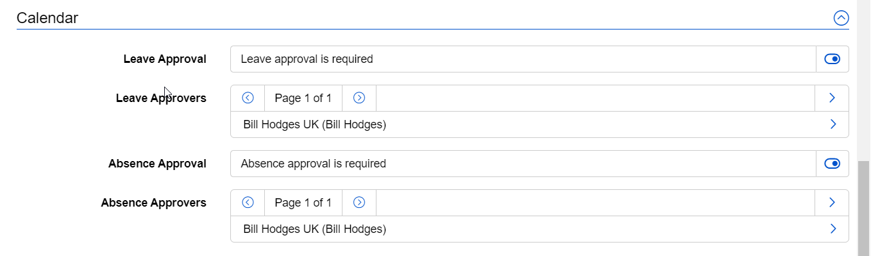The width and height of the screenshot is (896, 256).
Task: Open Bill Hodges chevron under Absence Approvers
Action: 833,229
